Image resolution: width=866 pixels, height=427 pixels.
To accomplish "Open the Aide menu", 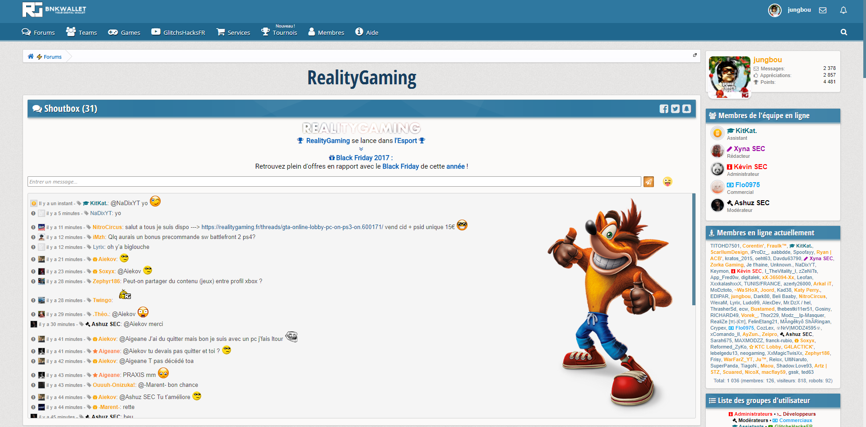I will point(367,32).
